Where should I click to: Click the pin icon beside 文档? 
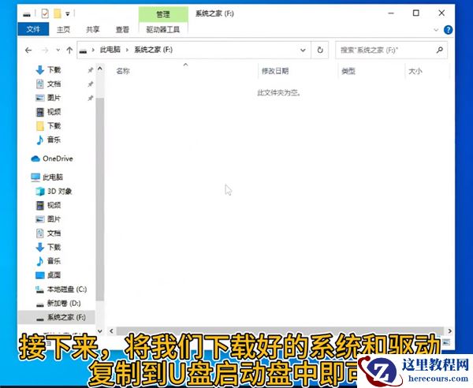click(90, 84)
